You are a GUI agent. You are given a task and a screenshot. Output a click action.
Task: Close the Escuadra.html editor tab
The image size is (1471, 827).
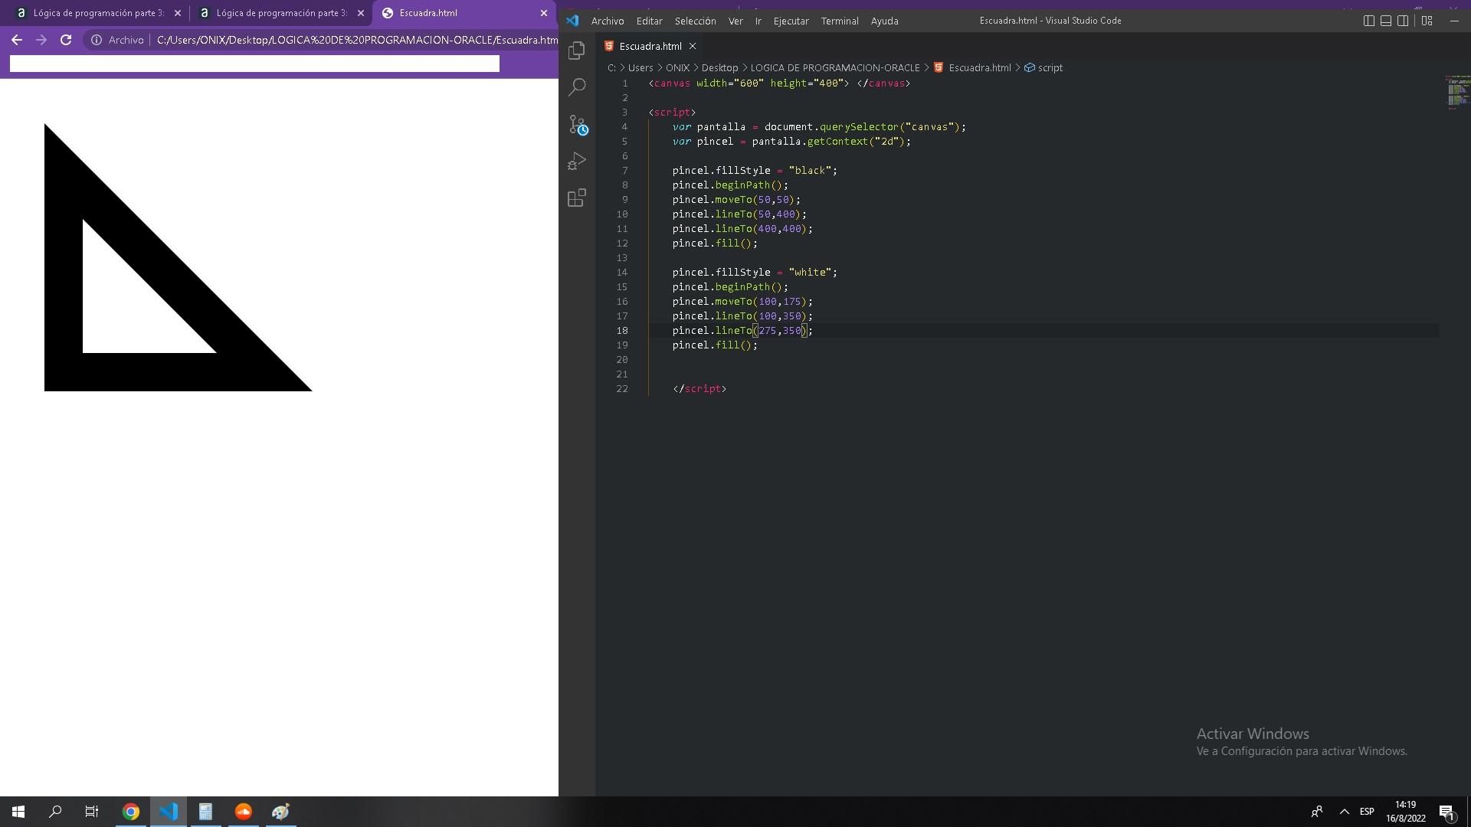[693, 46]
